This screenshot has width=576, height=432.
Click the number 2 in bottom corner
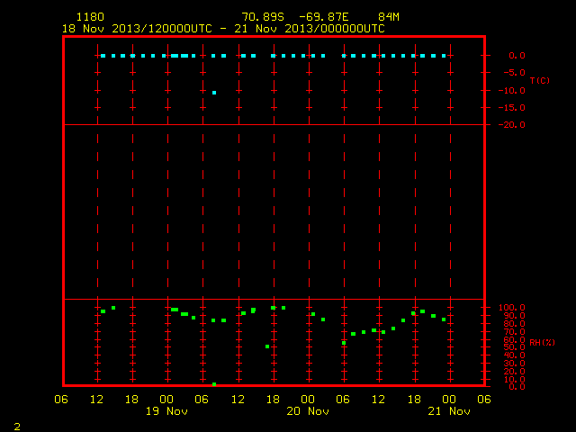click(x=17, y=427)
